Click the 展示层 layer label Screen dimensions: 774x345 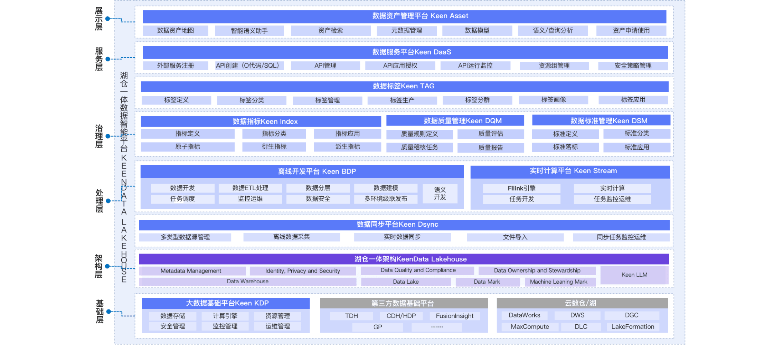98,19
